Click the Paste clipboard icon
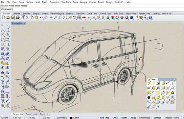 click(x=36, y=18)
